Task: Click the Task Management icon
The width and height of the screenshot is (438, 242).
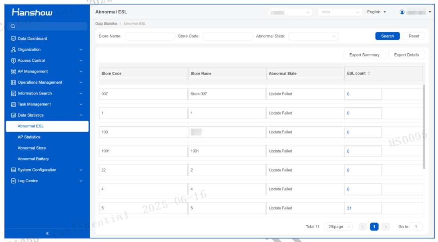Action: (13, 104)
